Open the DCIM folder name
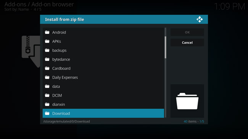 57,95
